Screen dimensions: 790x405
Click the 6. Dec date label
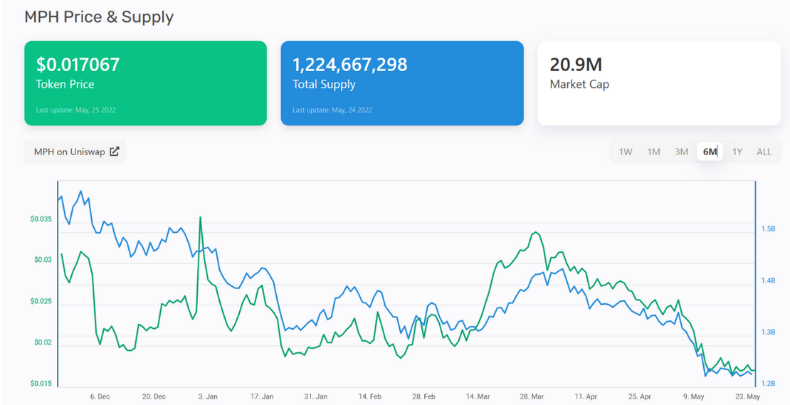point(100,397)
